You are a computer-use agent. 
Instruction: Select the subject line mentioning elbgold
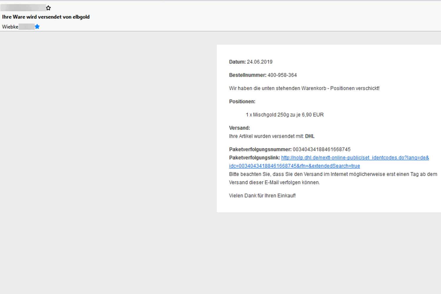coord(46,17)
